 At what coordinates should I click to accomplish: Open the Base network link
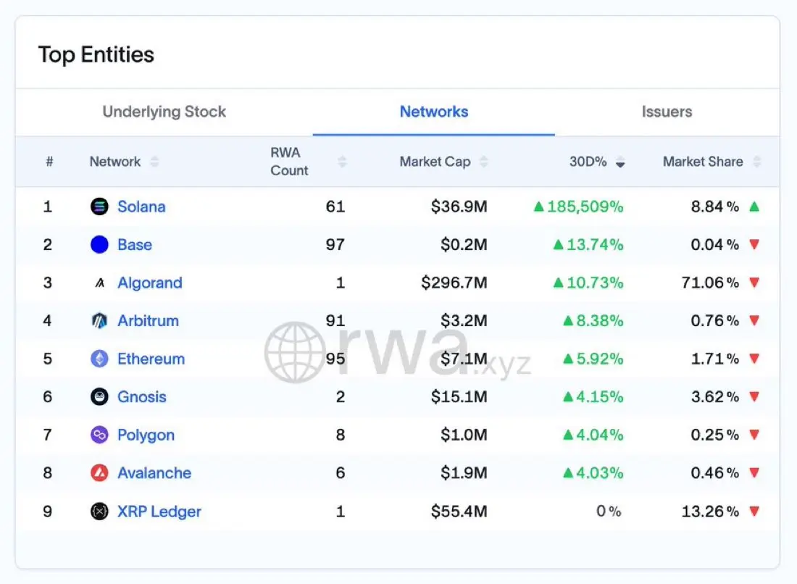click(x=135, y=244)
